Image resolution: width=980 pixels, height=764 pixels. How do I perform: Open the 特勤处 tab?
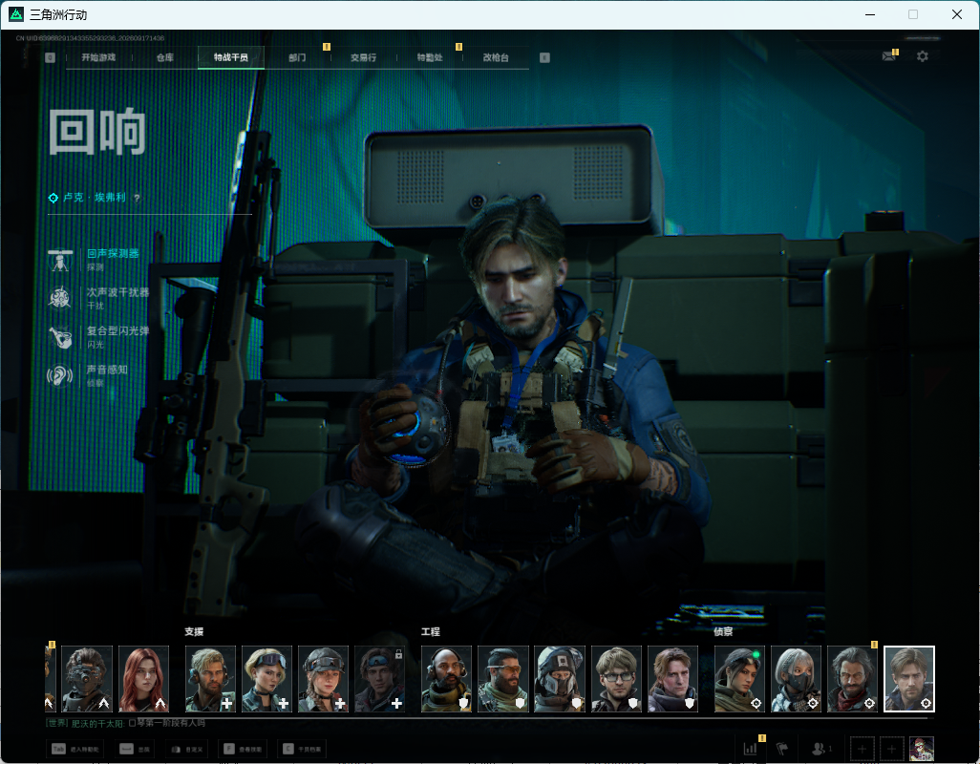[430, 57]
